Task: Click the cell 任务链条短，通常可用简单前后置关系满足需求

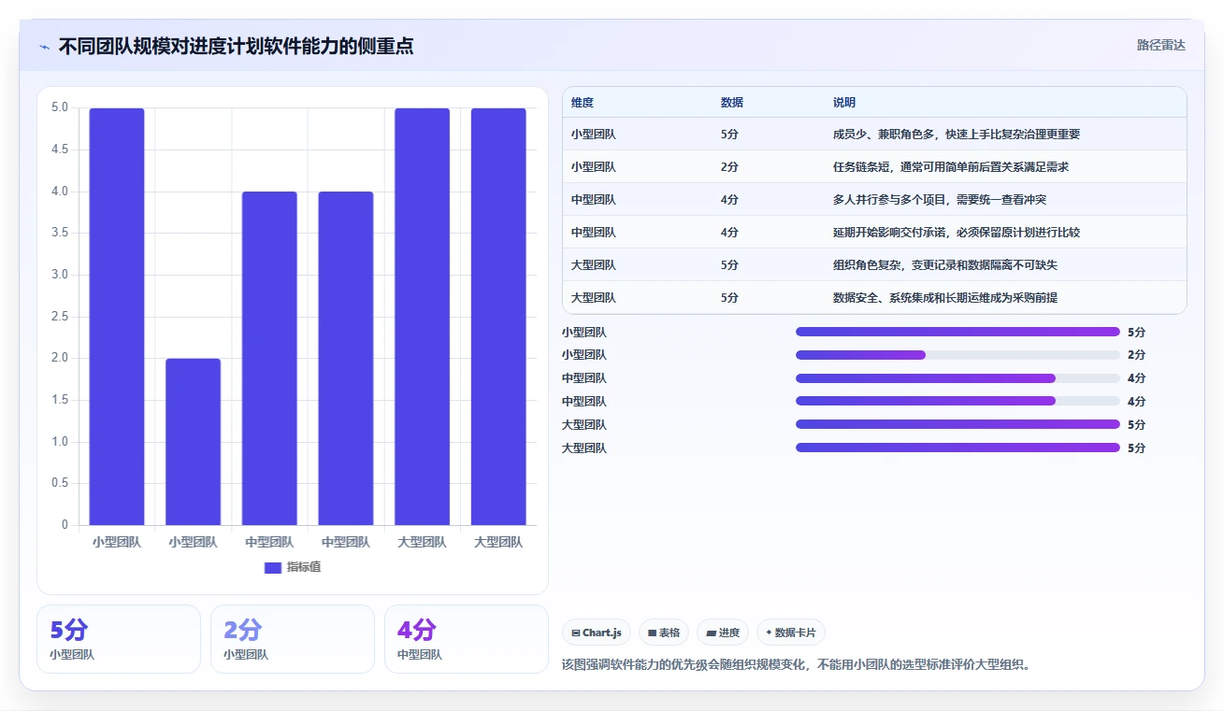Action: click(951, 167)
